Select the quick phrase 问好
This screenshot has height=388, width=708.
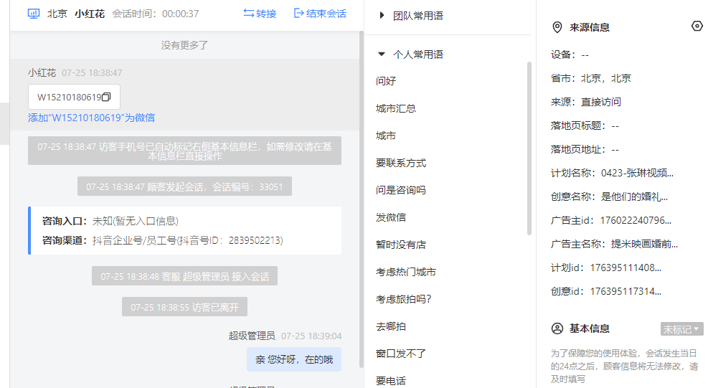[x=386, y=81]
